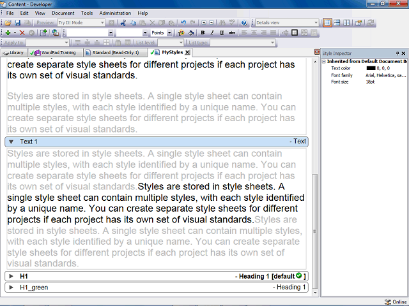The height and width of the screenshot is (306, 409).
Task: Select the highlighted single-pane view layout
Action: click(x=327, y=23)
